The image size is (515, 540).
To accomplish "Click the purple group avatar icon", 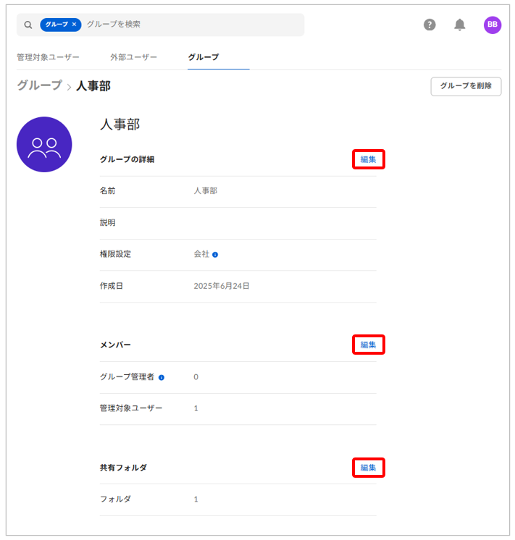I will pyautogui.click(x=44, y=145).
